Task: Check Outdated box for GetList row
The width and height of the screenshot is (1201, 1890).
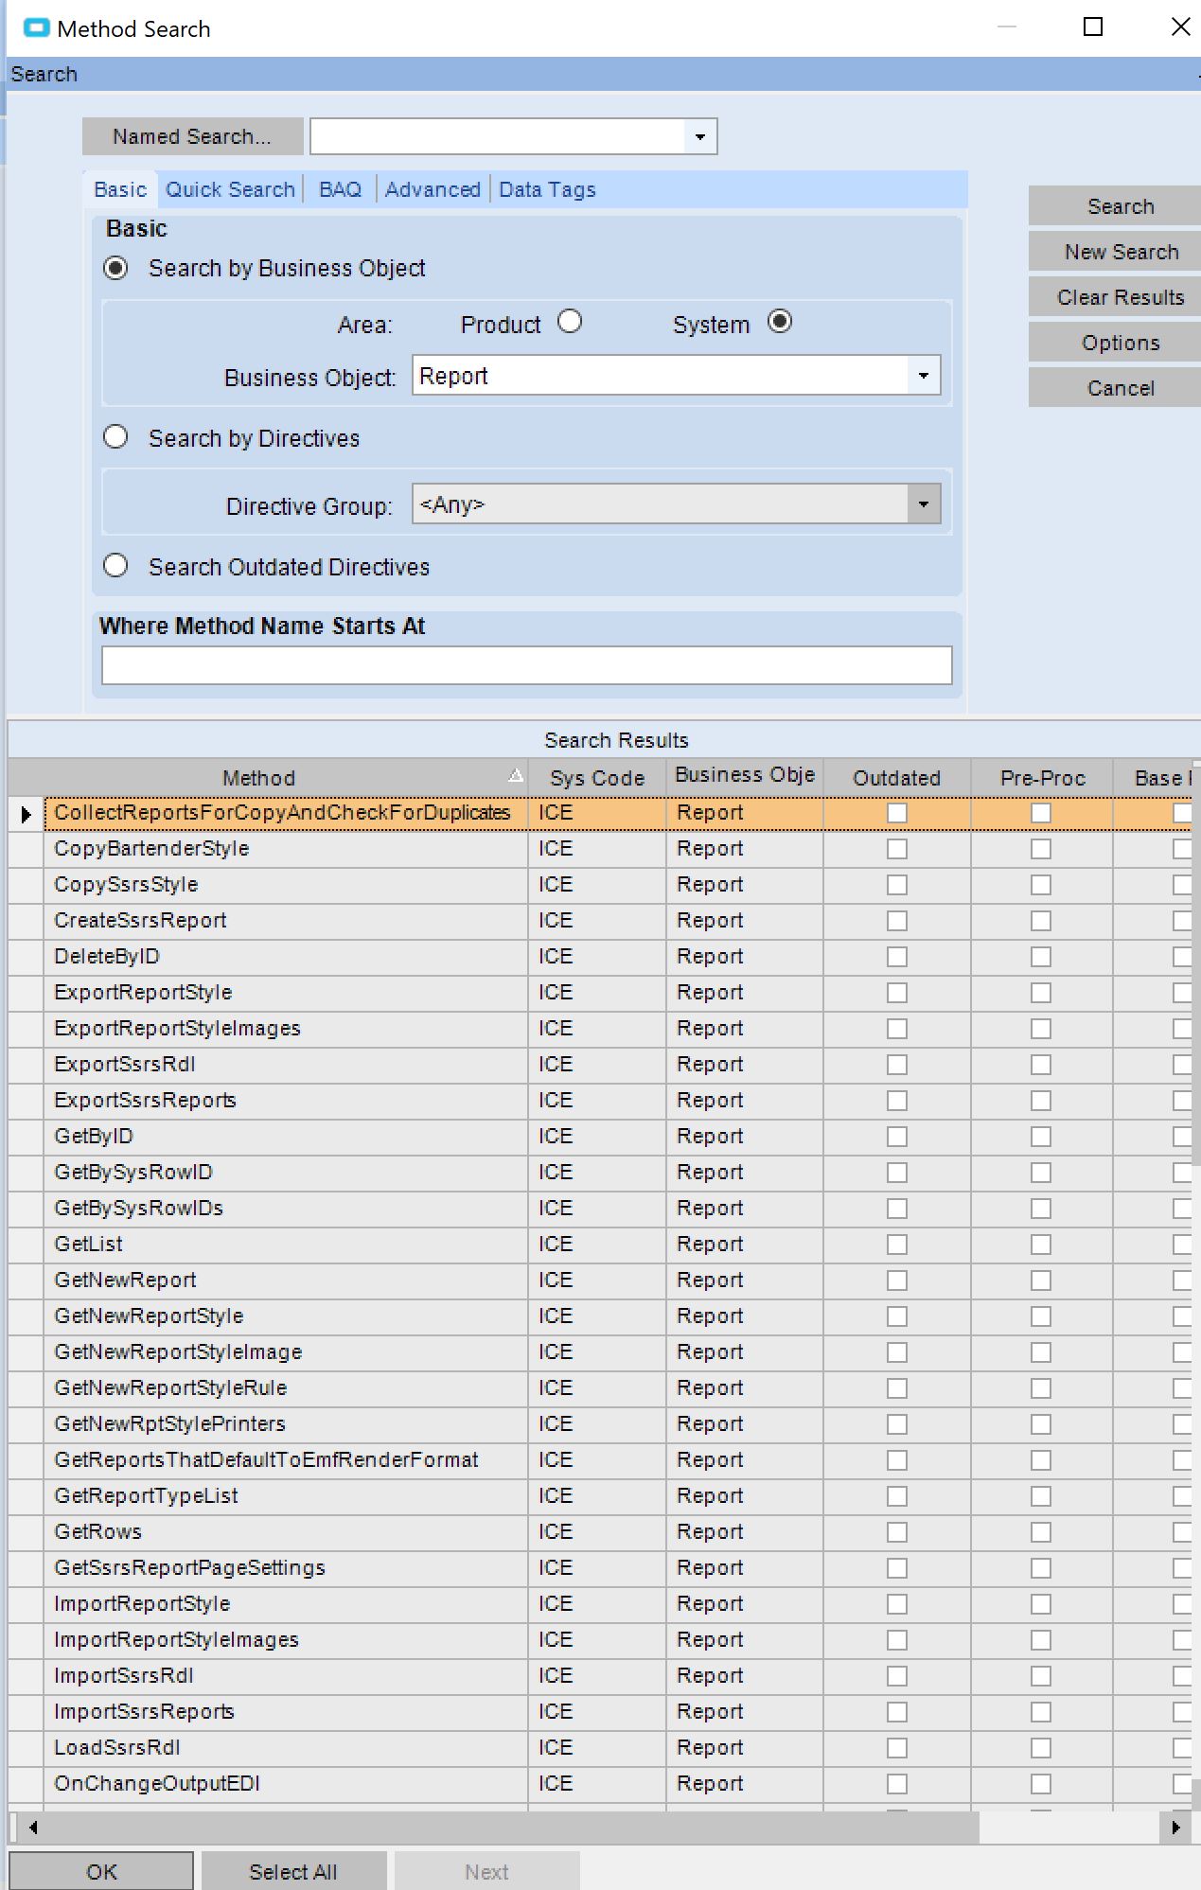Action: coord(897,1245)
